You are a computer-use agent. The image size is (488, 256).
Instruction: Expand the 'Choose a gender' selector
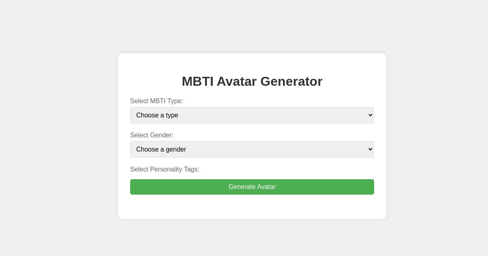click(252, 149)
